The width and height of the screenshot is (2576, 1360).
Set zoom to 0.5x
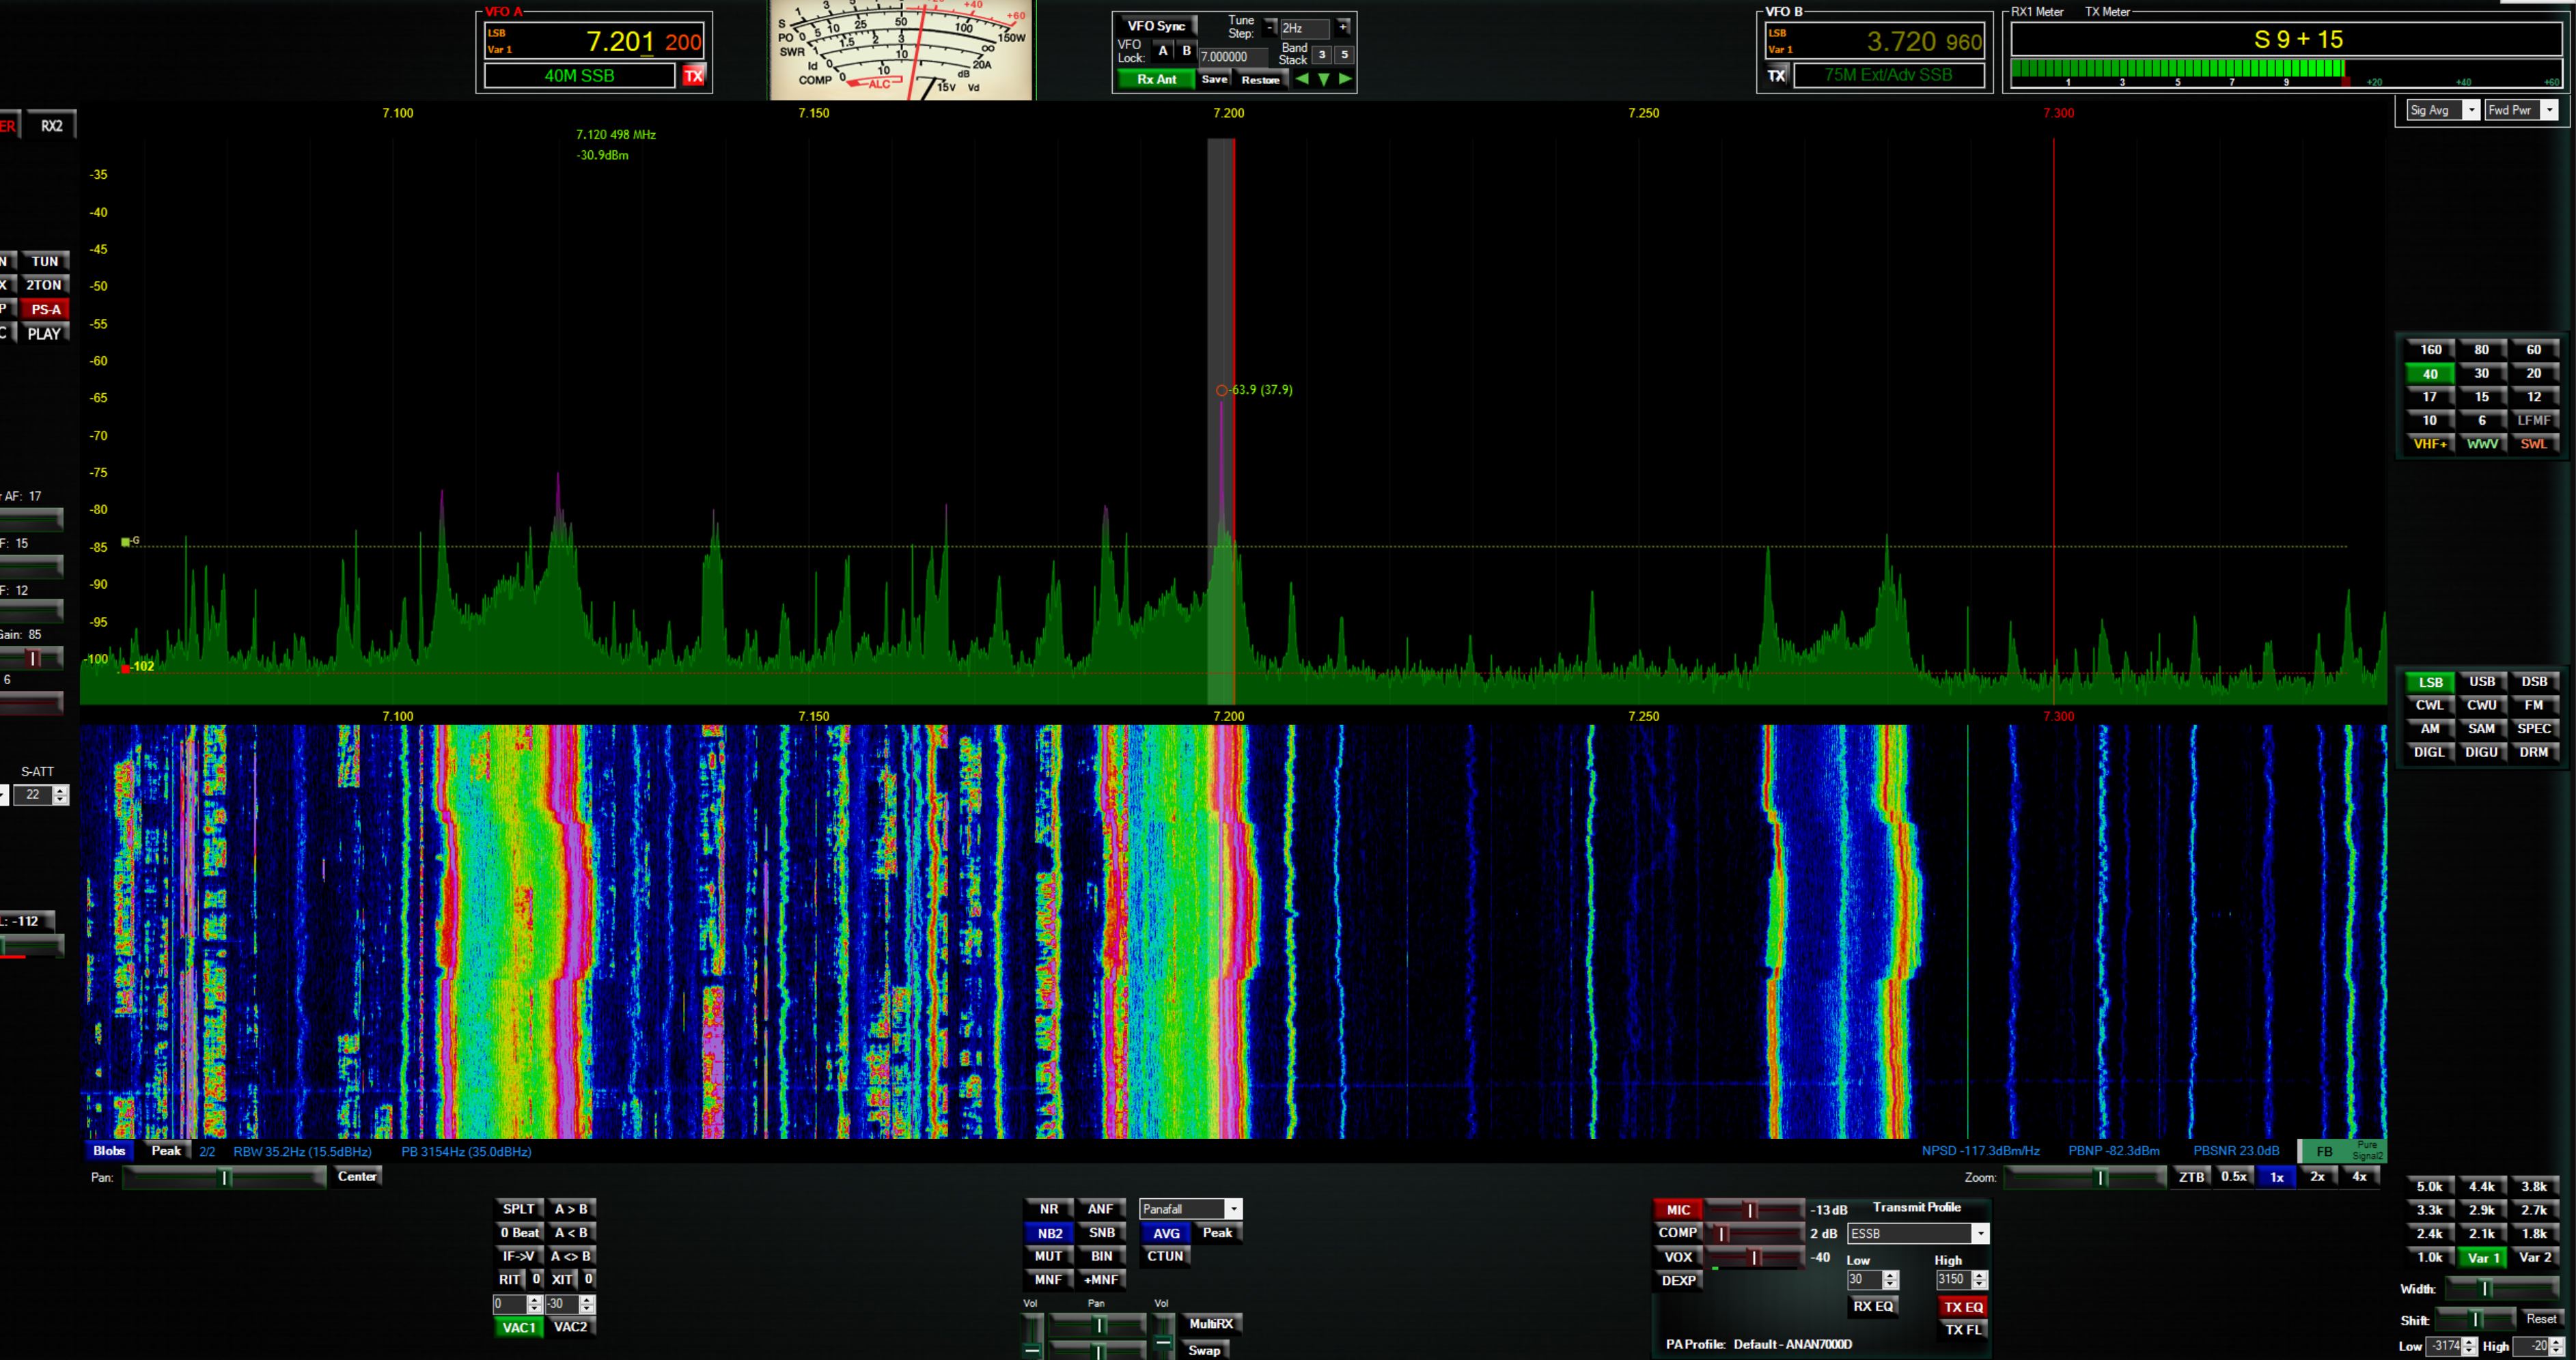[x=2234, y=1177]
